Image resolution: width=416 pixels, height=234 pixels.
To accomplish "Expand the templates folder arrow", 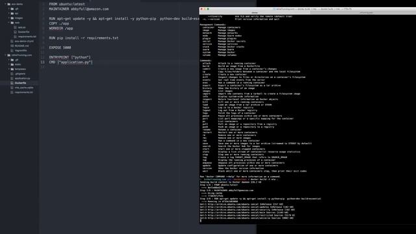I will 9,69.
